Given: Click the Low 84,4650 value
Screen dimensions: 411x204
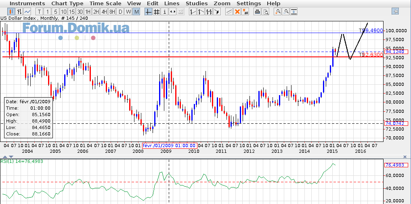Looking at the screenshot, I should pyautogui.click(x=41, y=127).
